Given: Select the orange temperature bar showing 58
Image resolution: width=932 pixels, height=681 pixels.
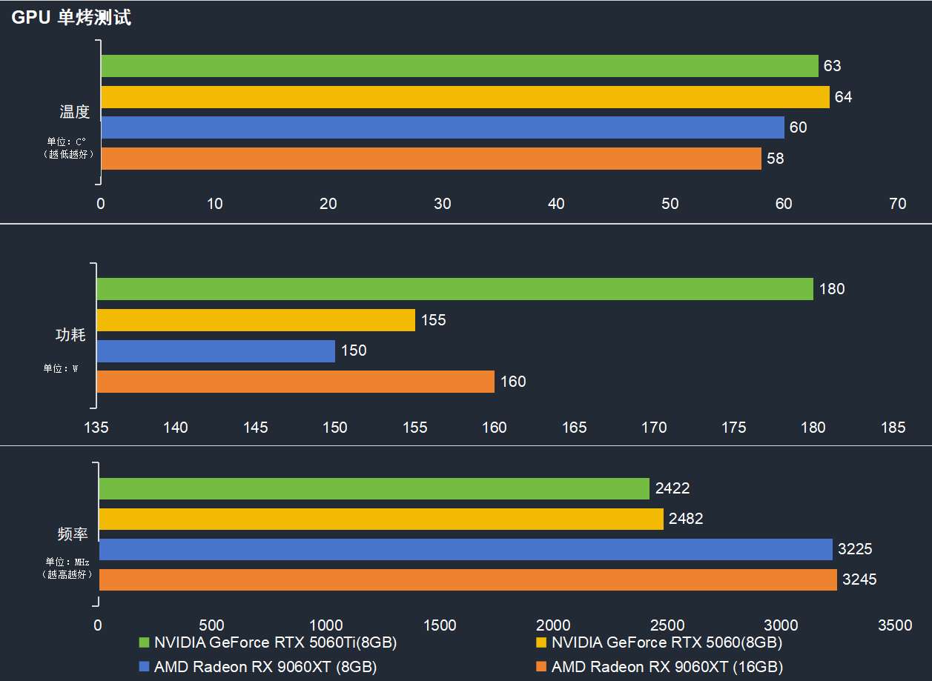Looking at the screenshot, I should click(431, 159).
